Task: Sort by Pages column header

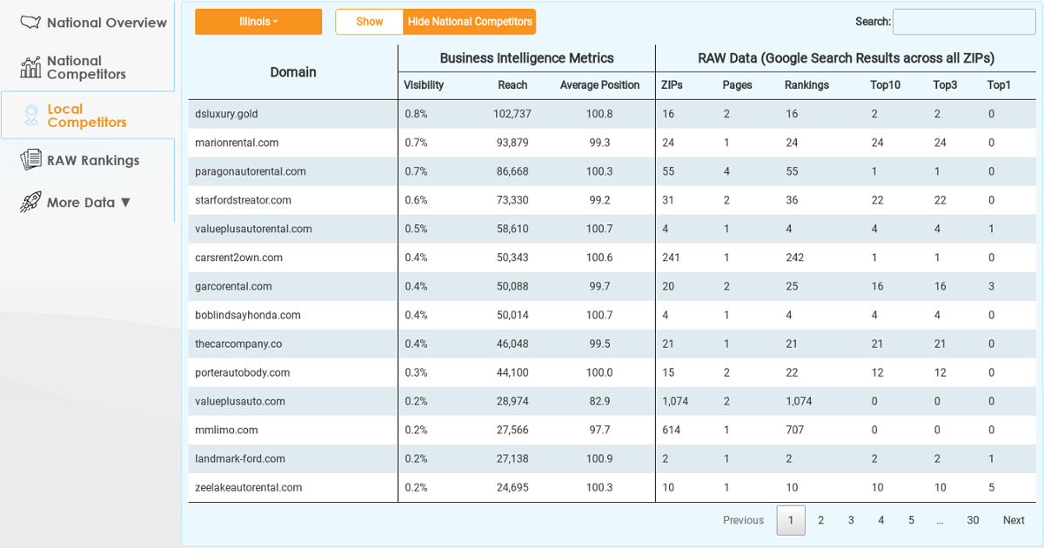Action: pyautogui.click(x=737, y=85)
